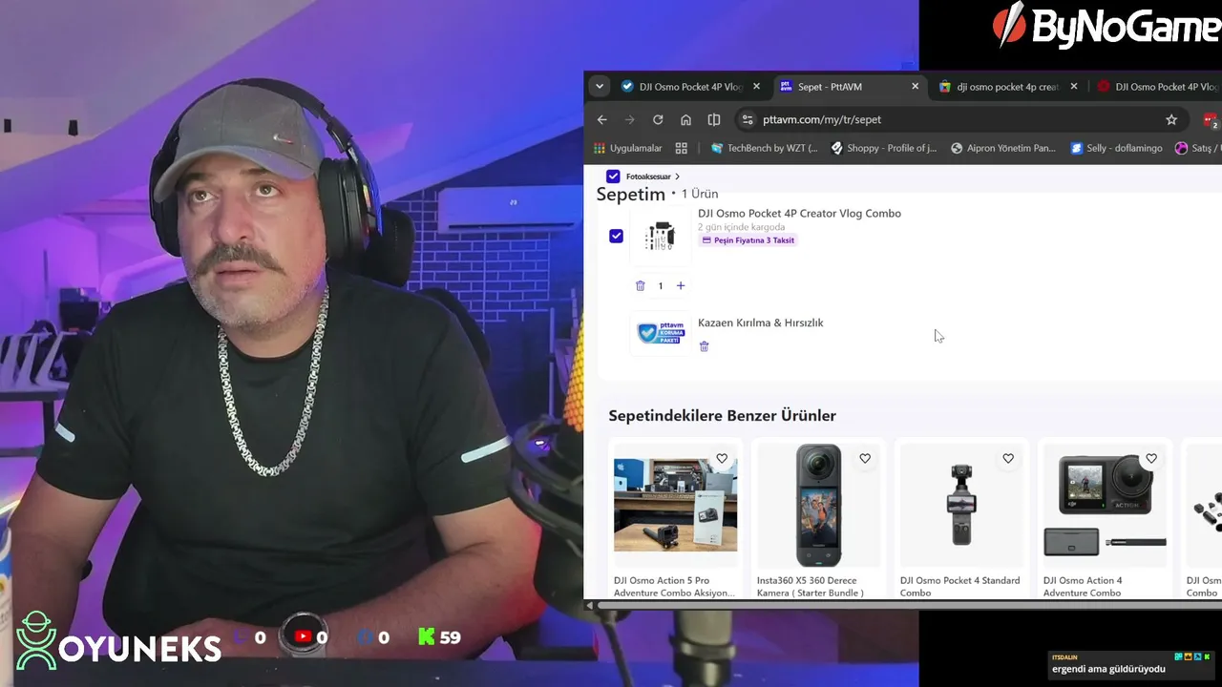The width and height of the screenshot is (1222, 687).
Task: Open the DJI Osmo Action 5 Pro product image
Action: (675, 505)
